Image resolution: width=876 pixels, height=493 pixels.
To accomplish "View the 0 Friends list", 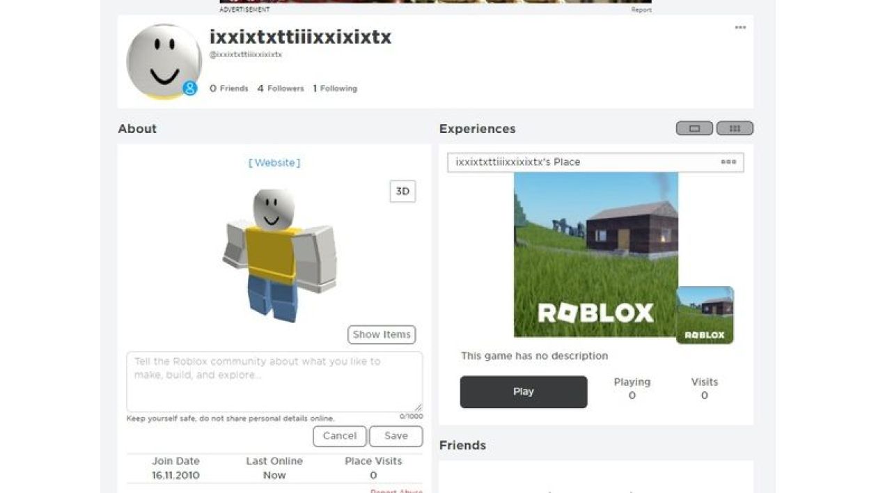I will coord(229,88).
